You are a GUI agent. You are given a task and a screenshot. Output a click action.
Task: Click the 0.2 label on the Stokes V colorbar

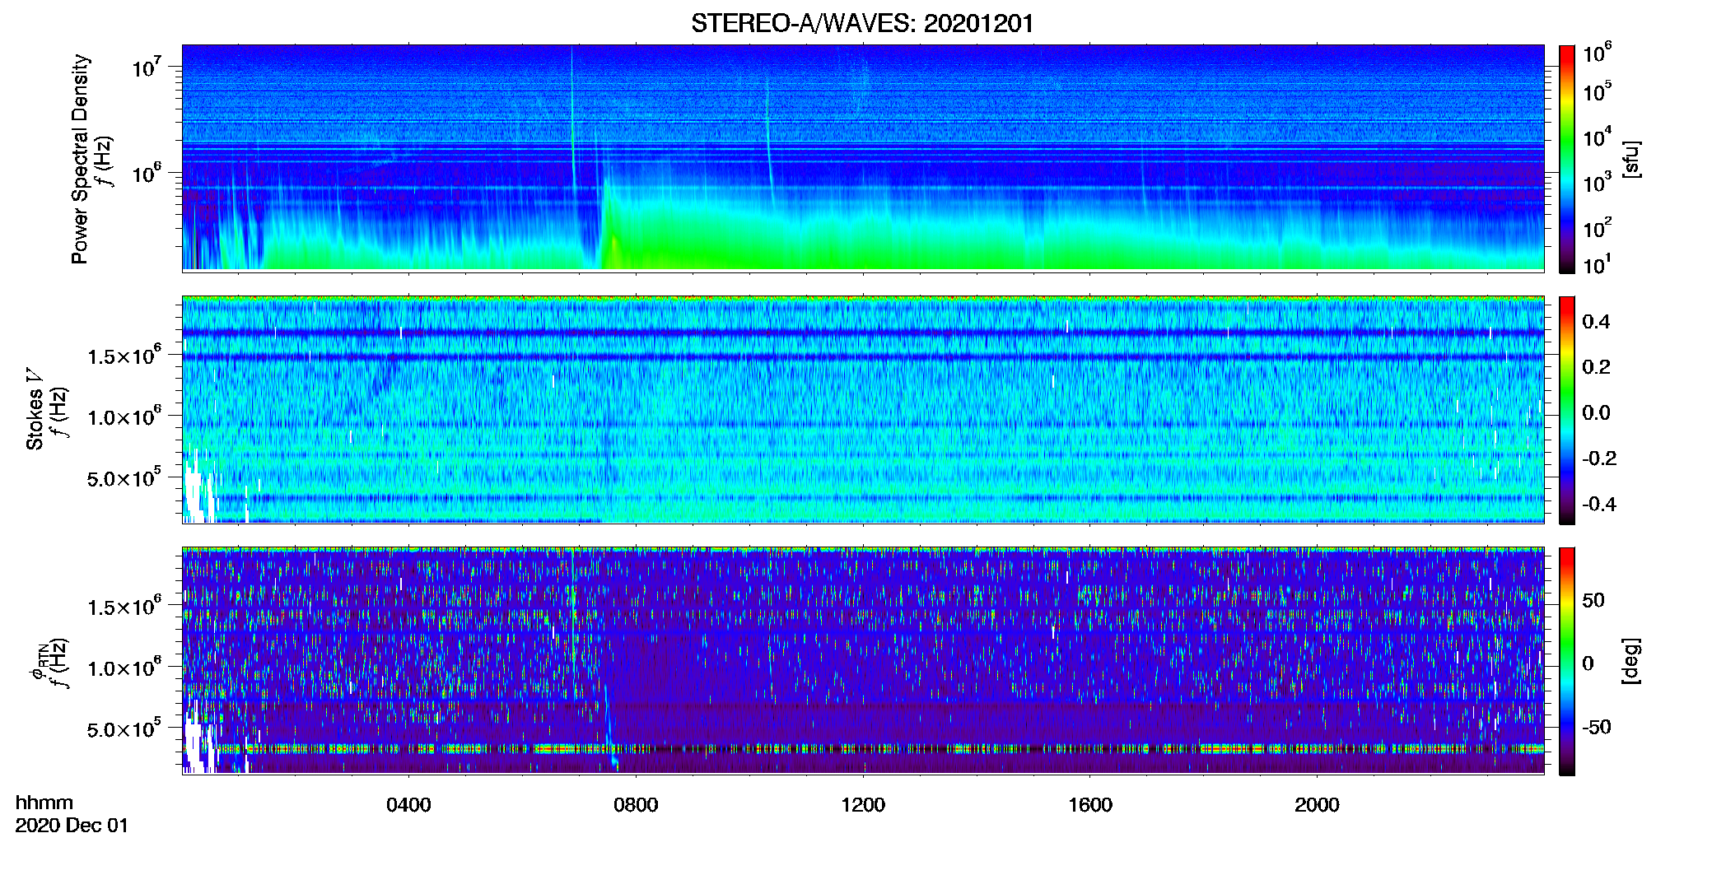point(1596,367)
